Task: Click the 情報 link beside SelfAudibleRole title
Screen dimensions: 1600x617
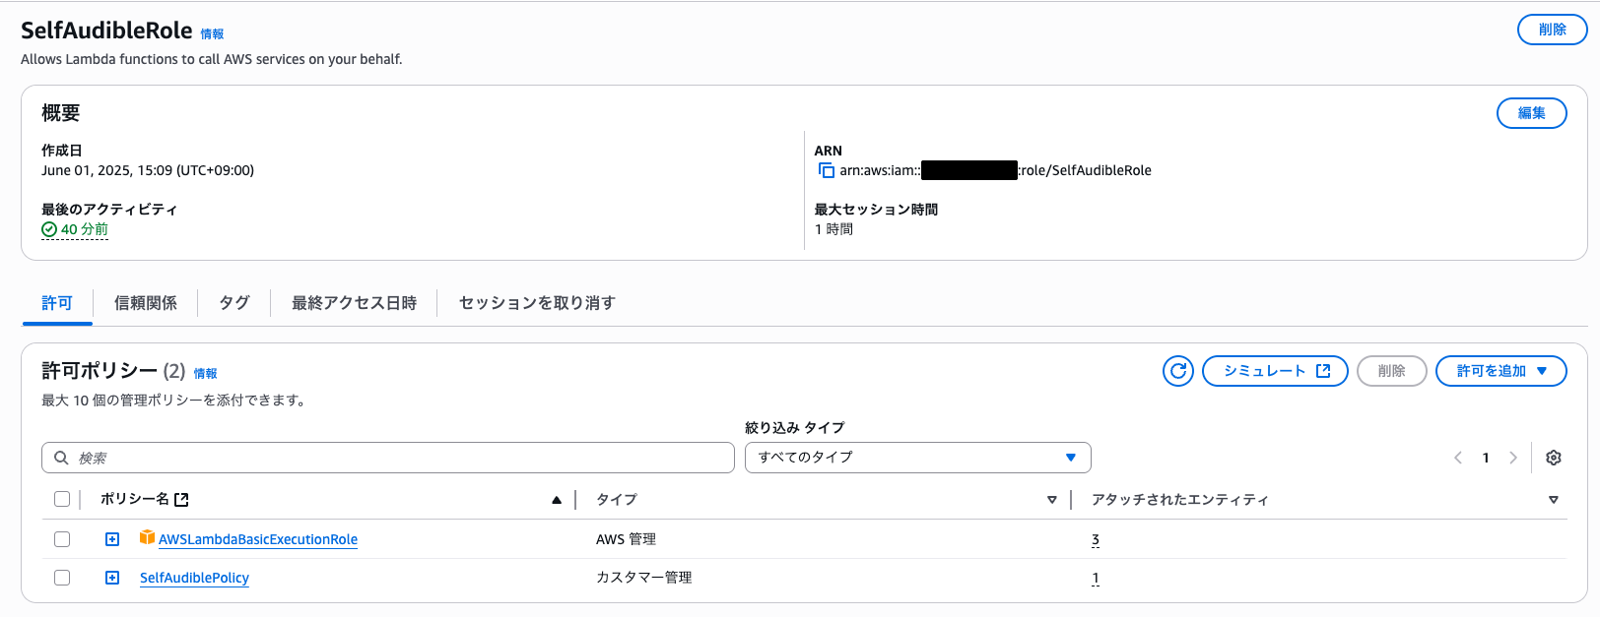Action: [x=212, y=34]
